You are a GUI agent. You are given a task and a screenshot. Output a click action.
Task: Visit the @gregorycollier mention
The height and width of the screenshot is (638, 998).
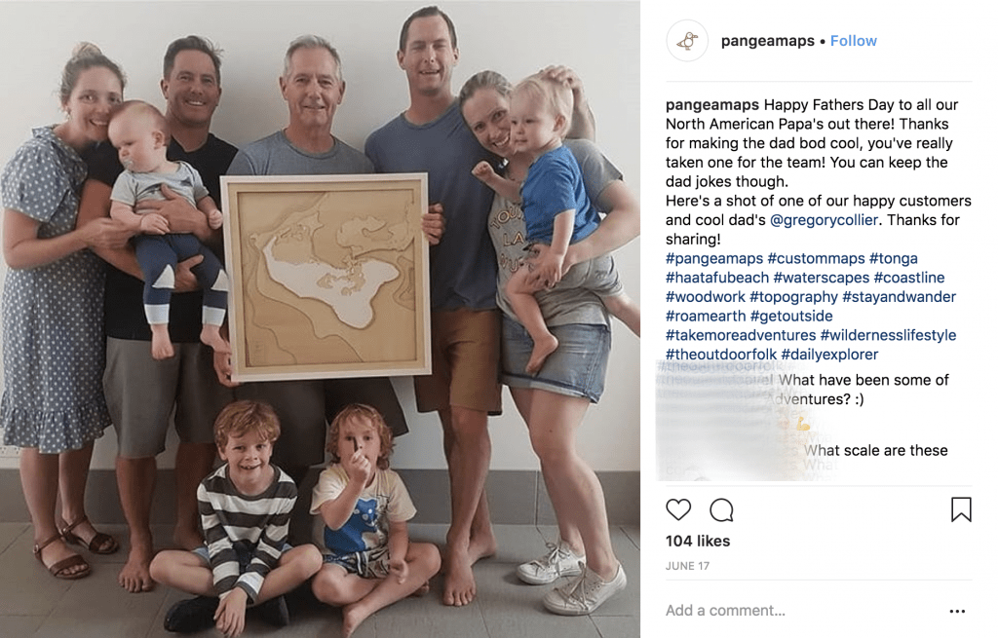point(824,220)
